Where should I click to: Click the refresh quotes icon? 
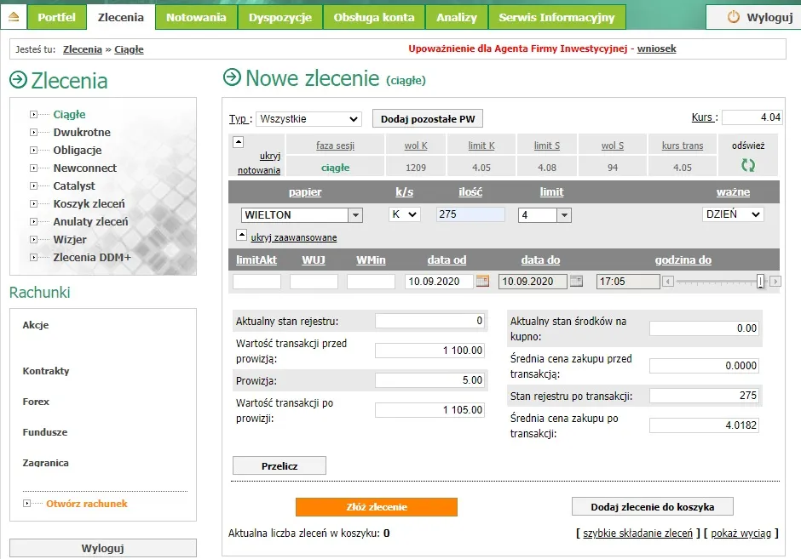point(748,165)
